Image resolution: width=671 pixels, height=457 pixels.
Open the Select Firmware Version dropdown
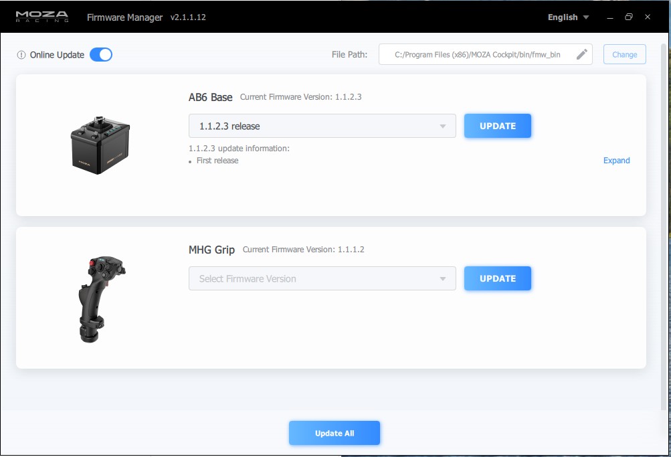322,278
